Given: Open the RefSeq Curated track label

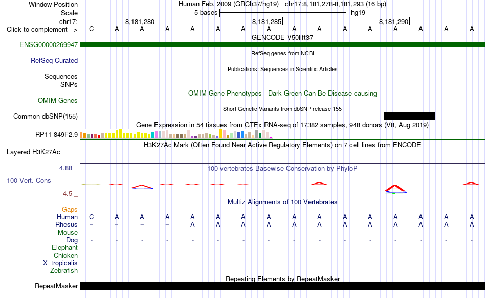Looking at the screenshot, I should pos(54,60).
